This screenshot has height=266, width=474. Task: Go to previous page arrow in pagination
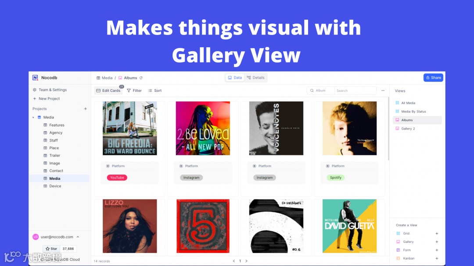pyautogui.click(x=233, y=261)
